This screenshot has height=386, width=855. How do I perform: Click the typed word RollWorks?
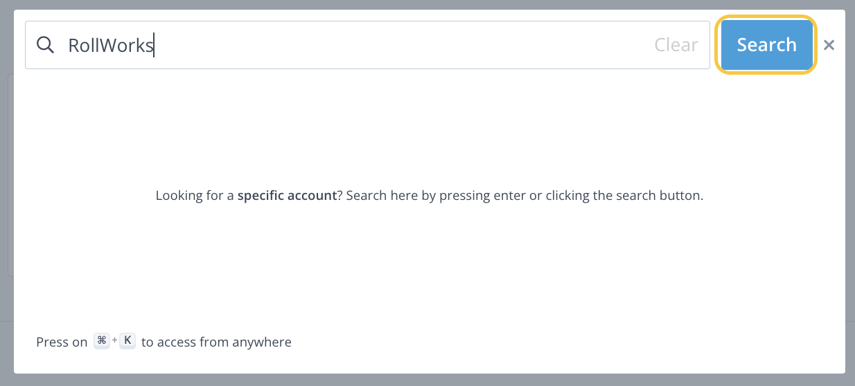pos(109,46)
